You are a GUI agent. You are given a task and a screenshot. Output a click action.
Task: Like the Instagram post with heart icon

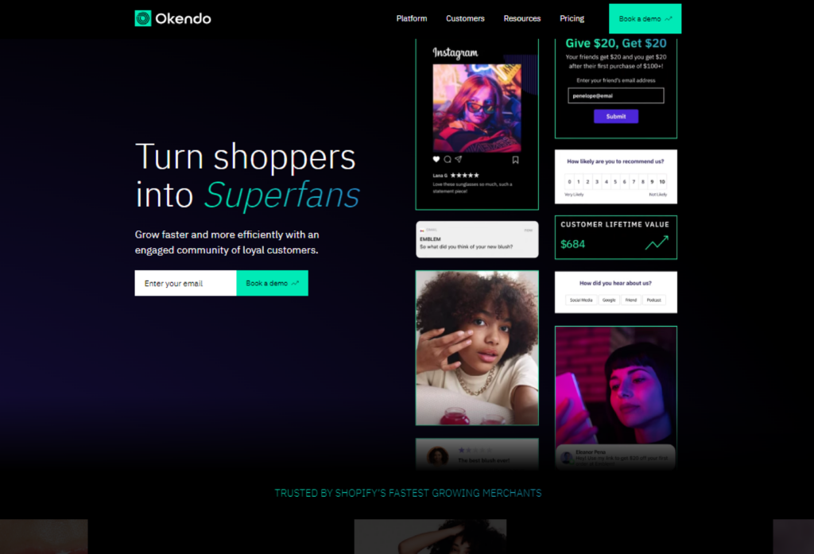[436, 160]
